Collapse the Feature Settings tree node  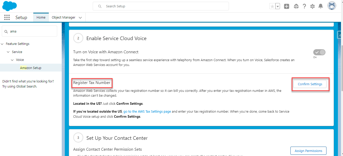2,44
